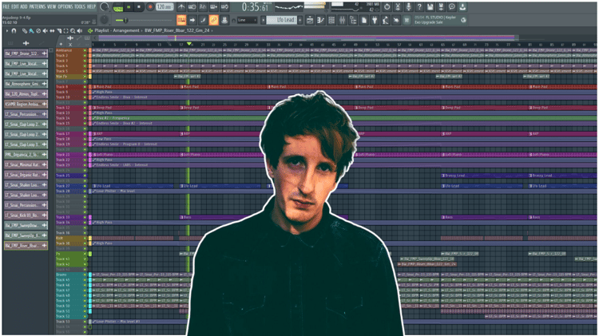The height and width of the screenshot is (336, 599).
Task: Open the Browser view icon
Action: 353,20
